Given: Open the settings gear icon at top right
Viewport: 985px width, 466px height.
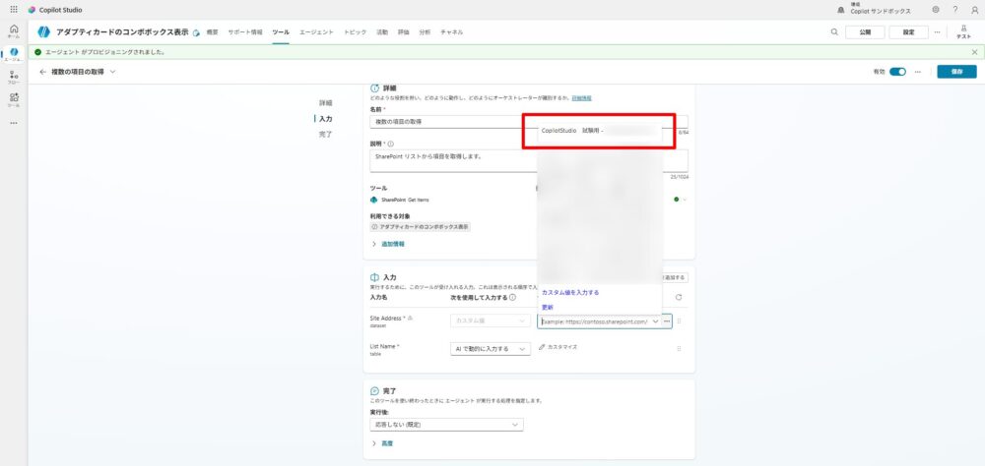Looking at the screenshot, I should [x=935, y=9].
